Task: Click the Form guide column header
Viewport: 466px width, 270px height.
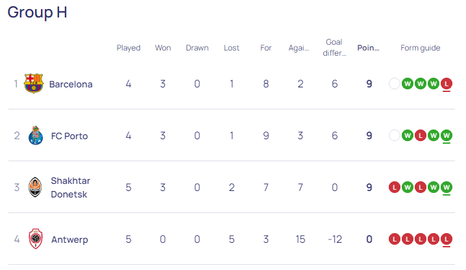Action: click(420, 48)
